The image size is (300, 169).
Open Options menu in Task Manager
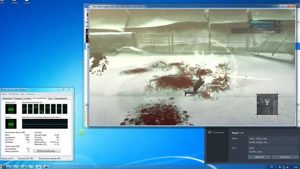pyautogui.click(x=14, y=94)
